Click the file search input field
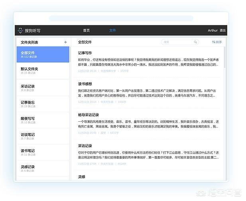 (x=180, y=42)
